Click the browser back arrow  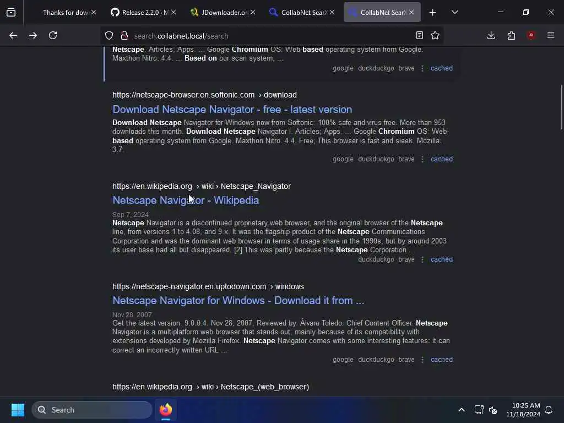click(x=13, y=35)
